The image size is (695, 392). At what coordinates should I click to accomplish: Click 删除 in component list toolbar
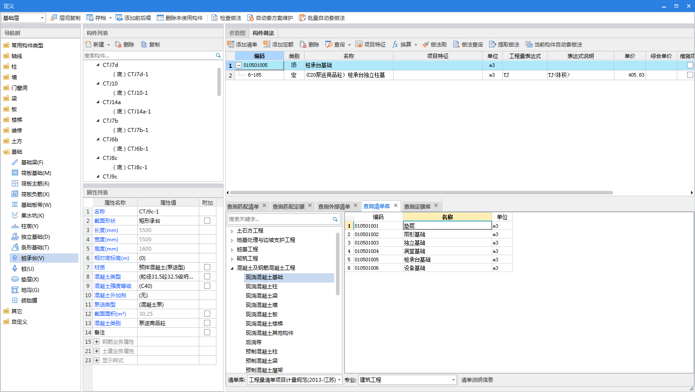point(125,44)
